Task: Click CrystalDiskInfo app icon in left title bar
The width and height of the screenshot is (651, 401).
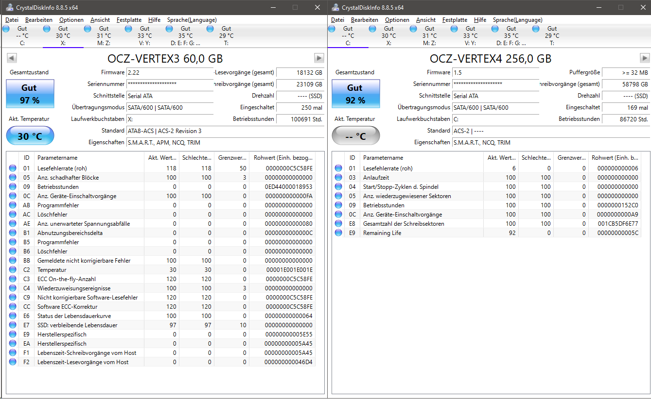Action: coord(9,7)
